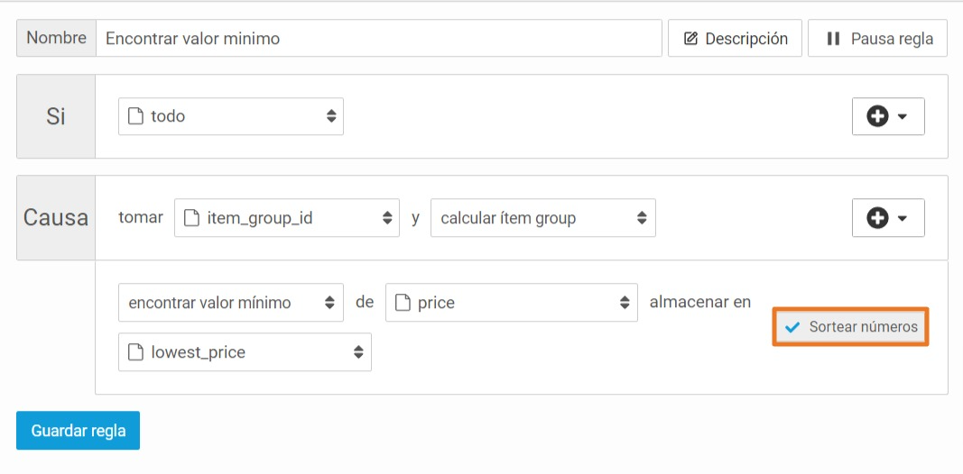Open the item_group_id field dropdown
The height and width of the screenshot is (474, 963).
click(x=287, y=218)
